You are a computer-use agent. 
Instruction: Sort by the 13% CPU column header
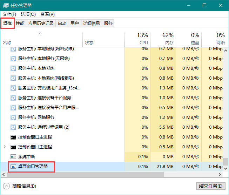(x=137, y=39)
